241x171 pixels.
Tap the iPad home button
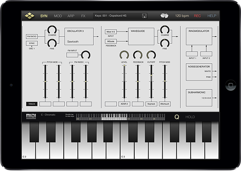[231, 85]
